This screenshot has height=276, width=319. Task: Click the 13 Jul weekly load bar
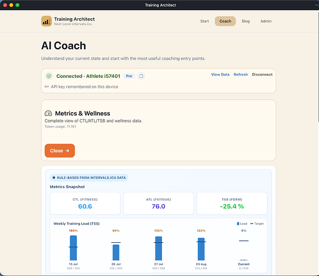pyautogui.click(x=74, y=248)
